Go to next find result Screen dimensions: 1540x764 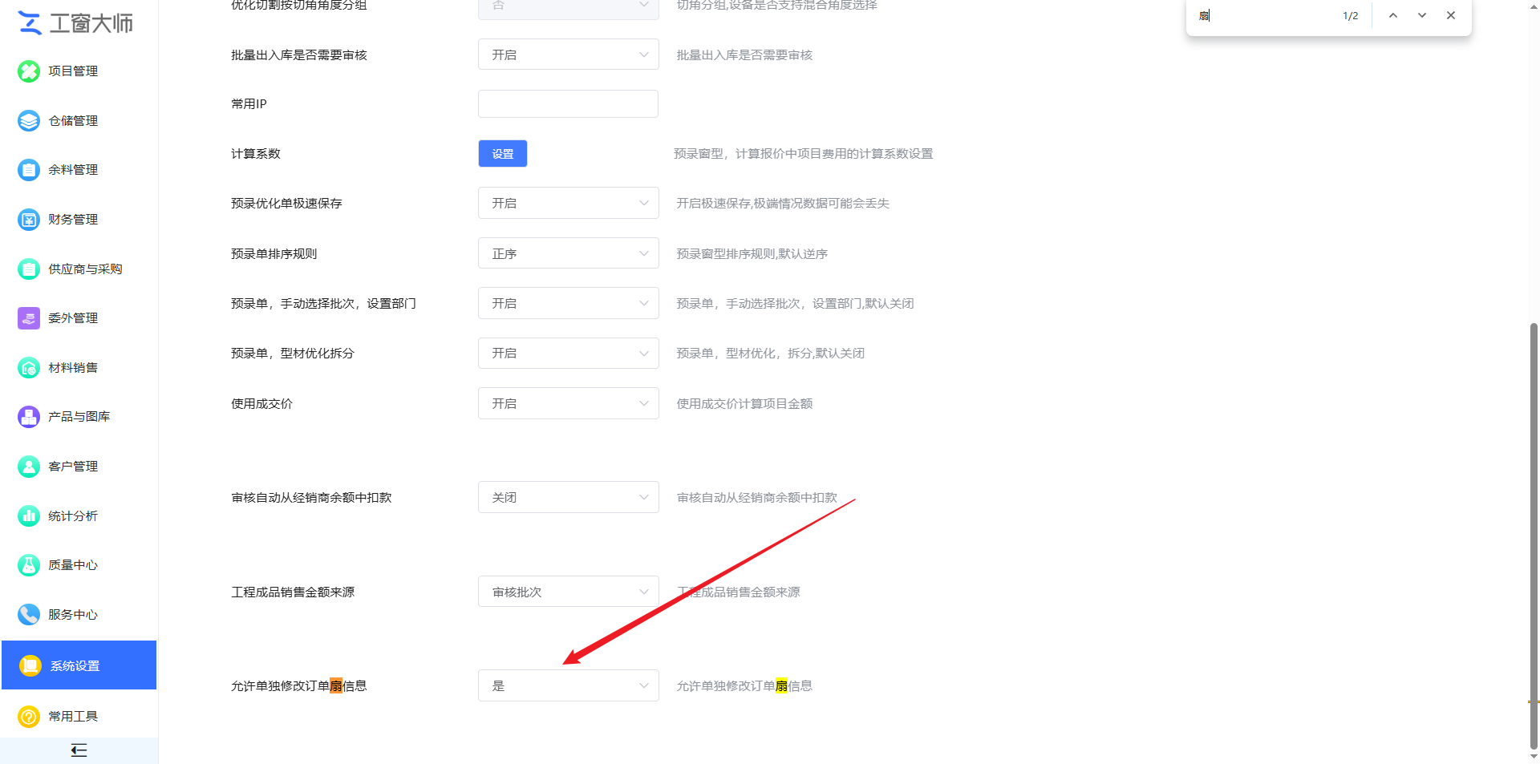click(1422, 15)
